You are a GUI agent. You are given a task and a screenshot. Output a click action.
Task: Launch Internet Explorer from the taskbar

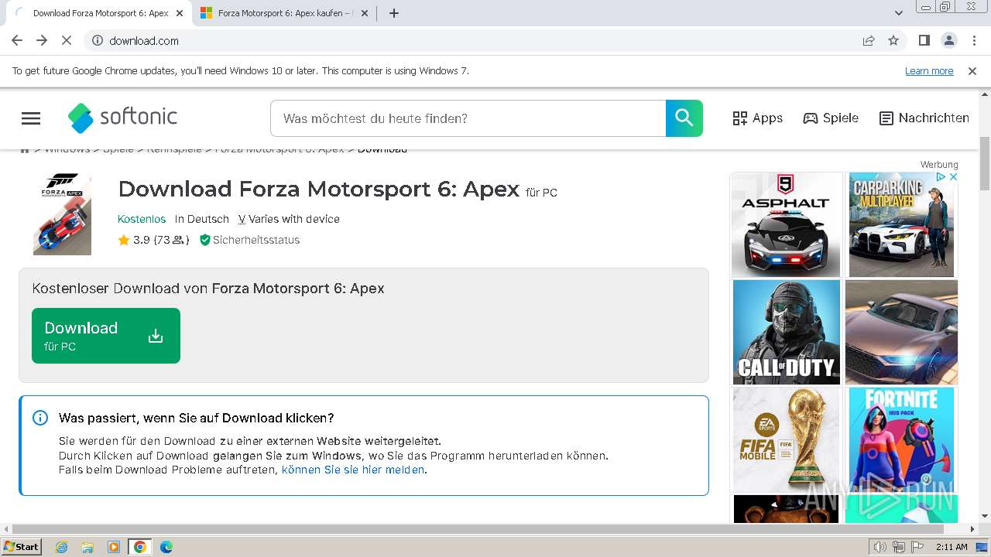61,547
